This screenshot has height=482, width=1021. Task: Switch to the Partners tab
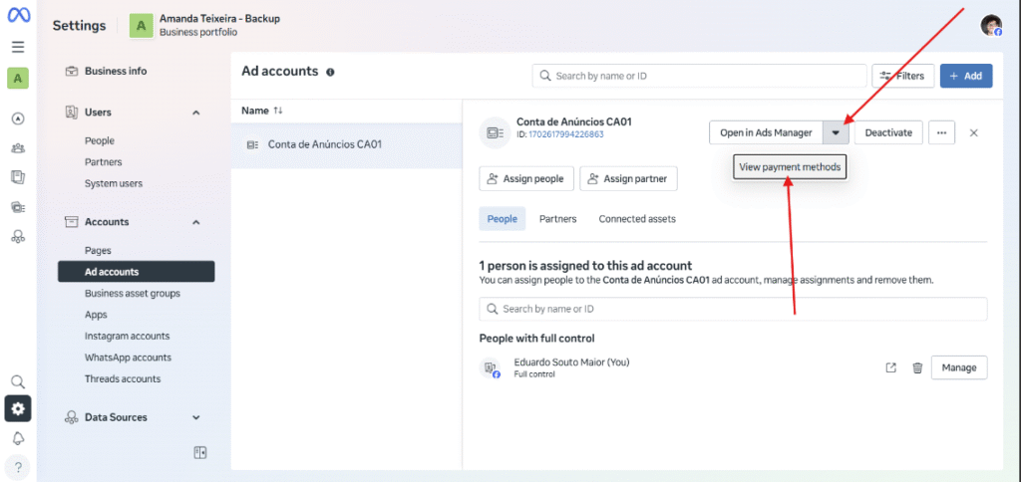pos(557,219)
